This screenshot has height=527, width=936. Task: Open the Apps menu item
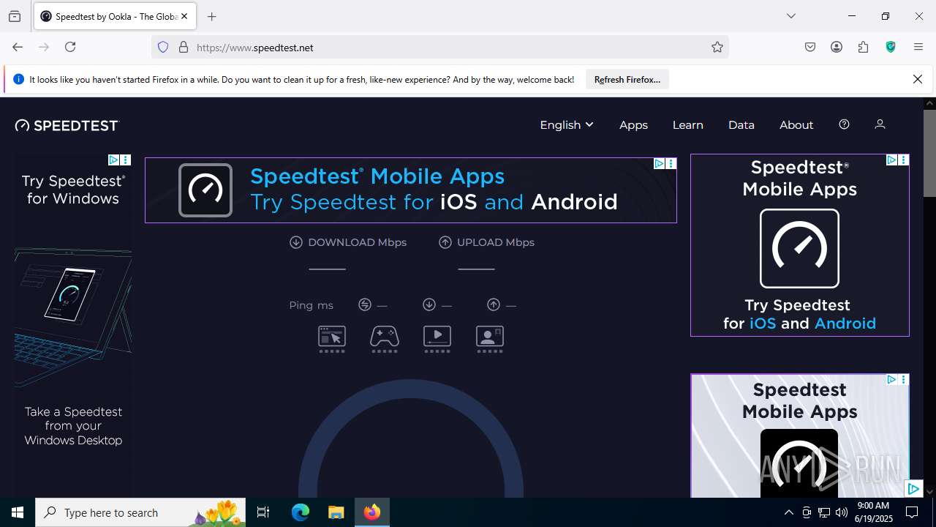coord(633,124)
